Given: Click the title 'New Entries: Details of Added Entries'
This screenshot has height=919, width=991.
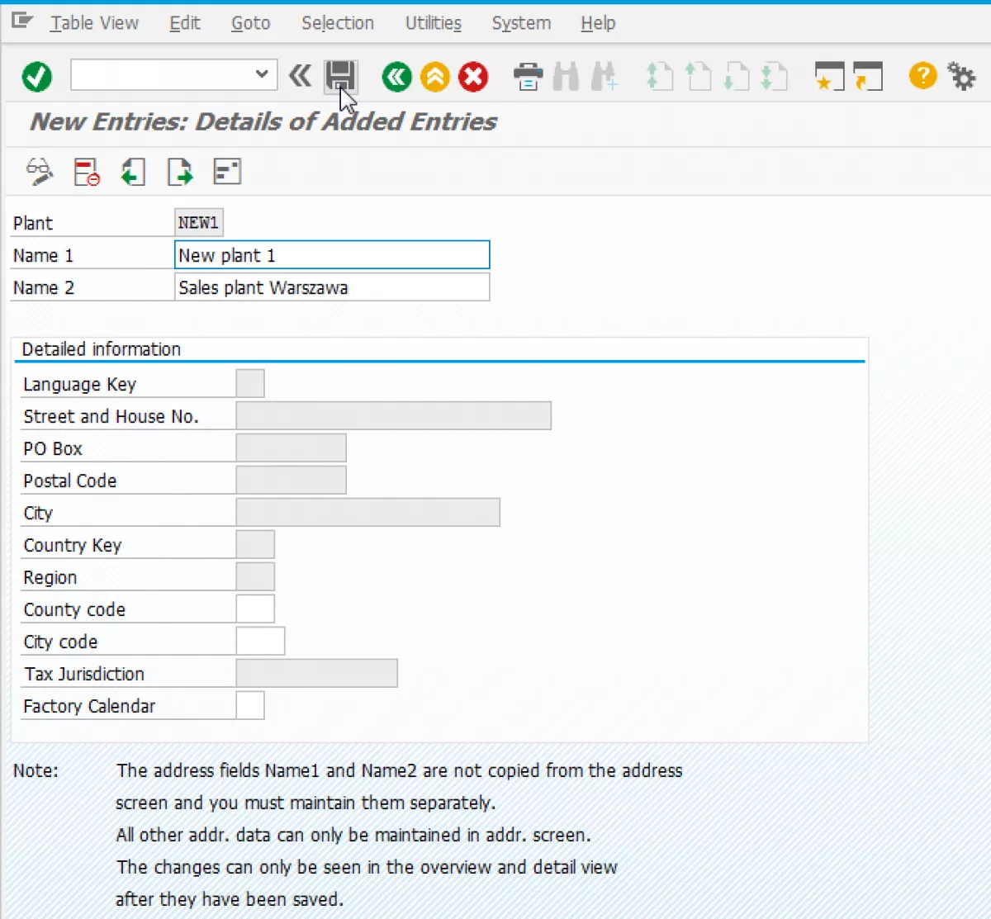Looking at the screenshot, I should [x=263, y=122].
